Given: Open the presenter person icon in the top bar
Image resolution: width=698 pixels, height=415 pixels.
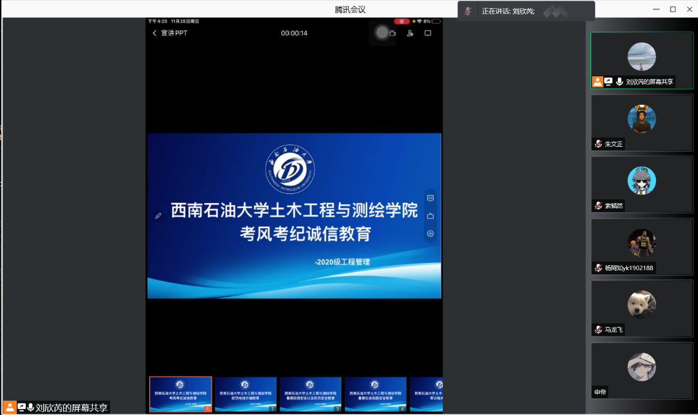Looking at the screenshot, I should tap(410, 34).
